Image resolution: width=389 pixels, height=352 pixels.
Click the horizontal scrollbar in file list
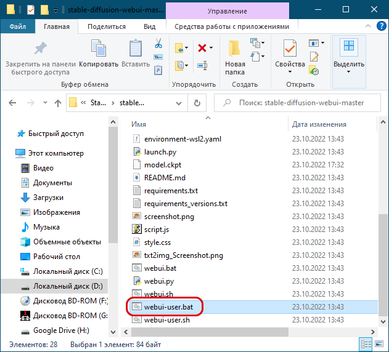[210, 332]
